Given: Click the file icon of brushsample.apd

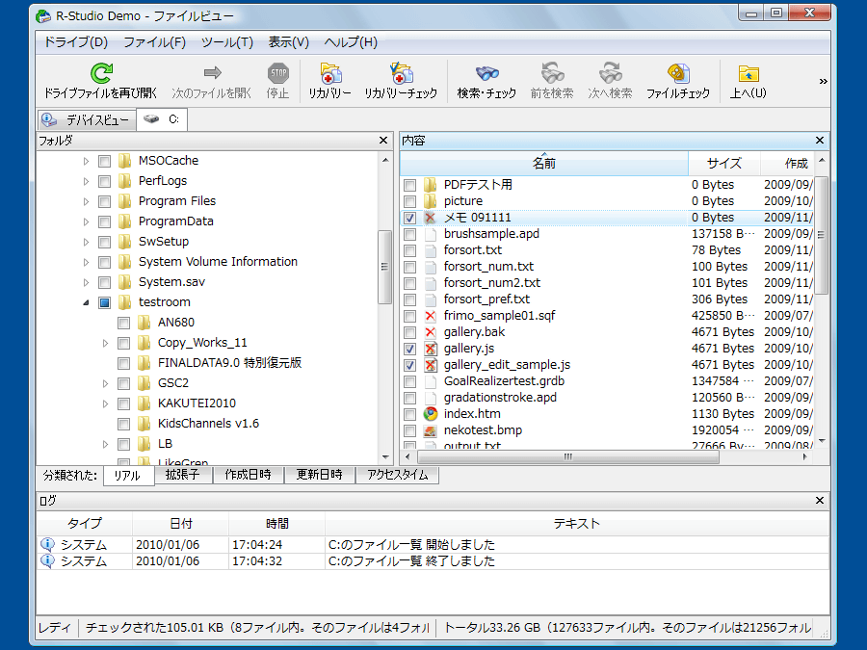Looking at the screenshot, I should [431, 234].
